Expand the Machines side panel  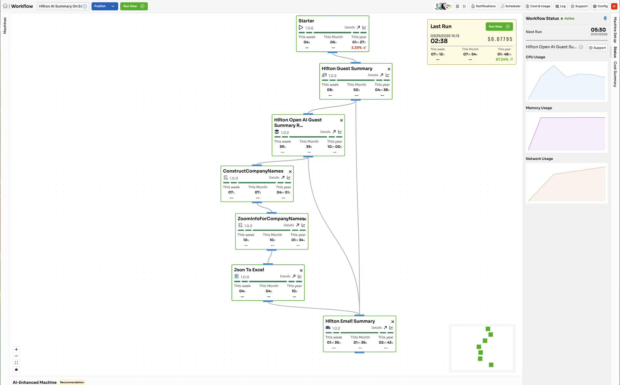point(5,26)
